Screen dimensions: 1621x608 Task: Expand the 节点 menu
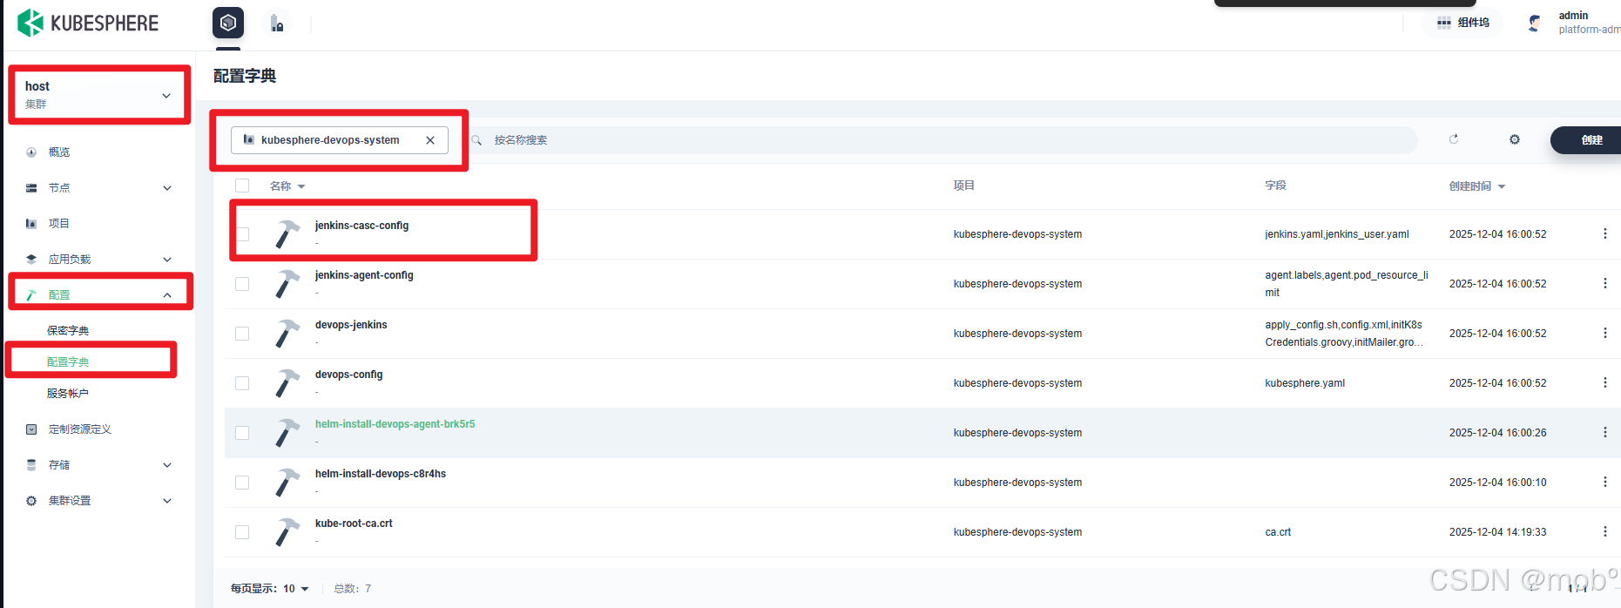[x=99, y=188]
